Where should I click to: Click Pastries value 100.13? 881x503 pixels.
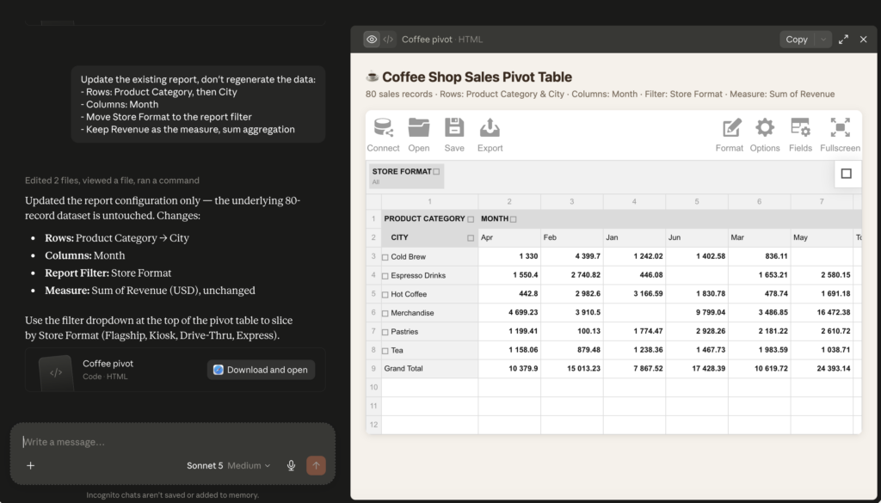(572, 331)
